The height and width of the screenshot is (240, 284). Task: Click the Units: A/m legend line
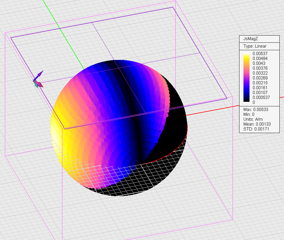253,119
